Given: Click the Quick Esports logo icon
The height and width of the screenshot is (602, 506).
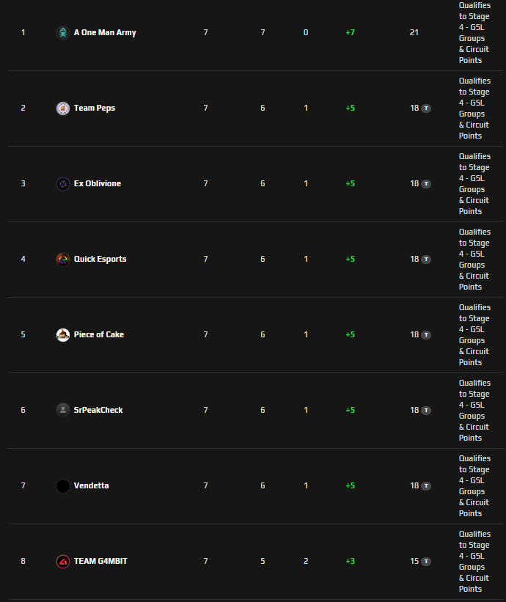Looking at the screenshot, I should 63,259.
